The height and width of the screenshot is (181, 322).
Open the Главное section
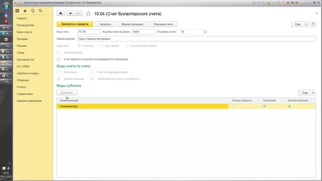click(x=22, y=18)
